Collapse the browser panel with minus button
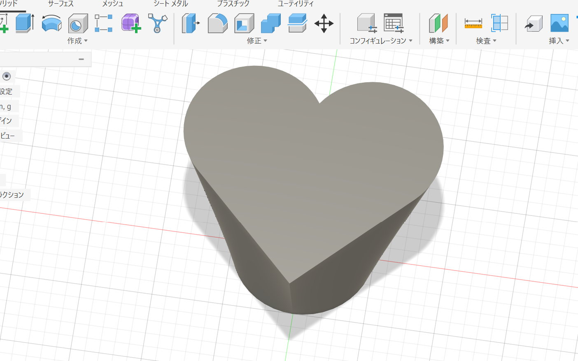Viewport: 578px width, 361px height. 81,59
